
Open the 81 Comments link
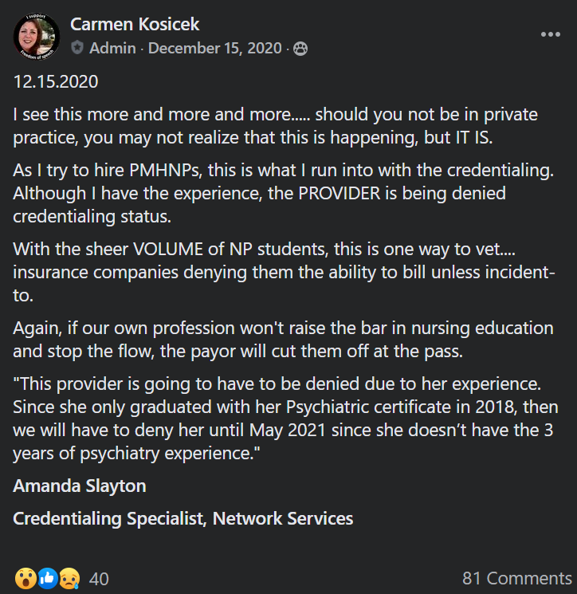click(x=516, y=579)
